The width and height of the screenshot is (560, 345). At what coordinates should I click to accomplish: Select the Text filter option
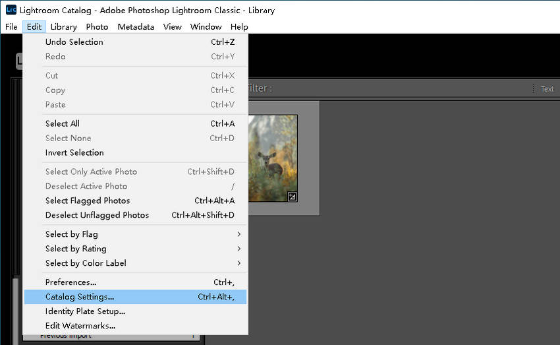click(x=547, y=88)
